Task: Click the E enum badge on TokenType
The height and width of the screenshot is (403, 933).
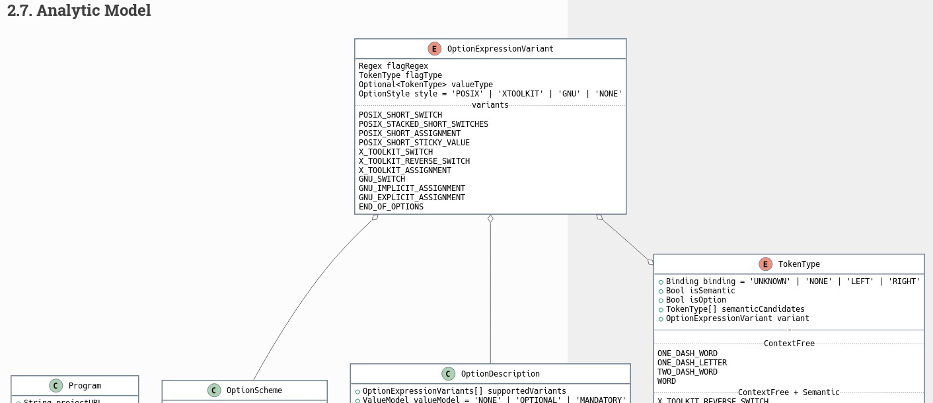Action: click(765, 264)
